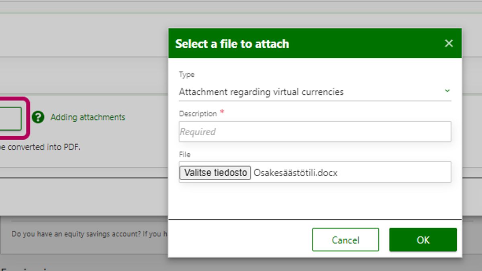The height and width of the screenshot is (271, 482).
Task: Click the File field label
Action: (184, 155)
